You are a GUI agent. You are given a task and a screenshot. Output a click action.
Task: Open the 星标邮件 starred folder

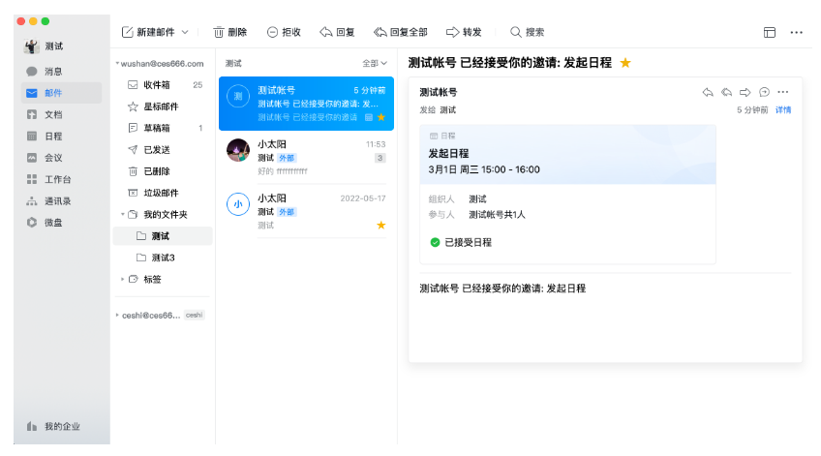coord(163,106)
